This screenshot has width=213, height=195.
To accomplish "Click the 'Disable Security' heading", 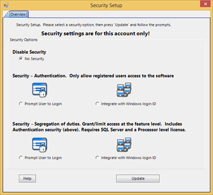I will pyautogui.click(x=30, y=52).
